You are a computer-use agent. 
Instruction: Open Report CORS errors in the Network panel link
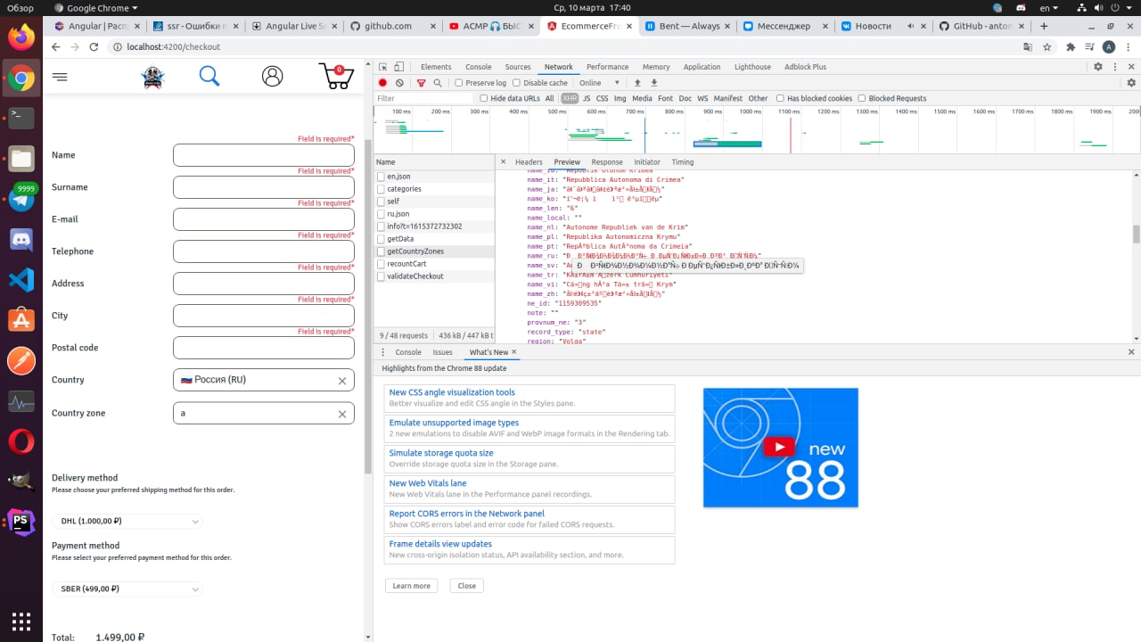coord(466,514)
